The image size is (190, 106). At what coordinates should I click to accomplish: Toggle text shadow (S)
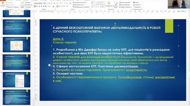point(42,6)
